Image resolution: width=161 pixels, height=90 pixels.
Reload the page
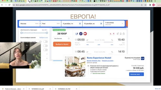pyautogui.click(x=9, y=5)
